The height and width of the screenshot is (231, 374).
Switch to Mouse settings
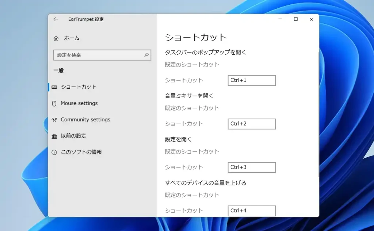pyautogui.click(x=79, y=103)
